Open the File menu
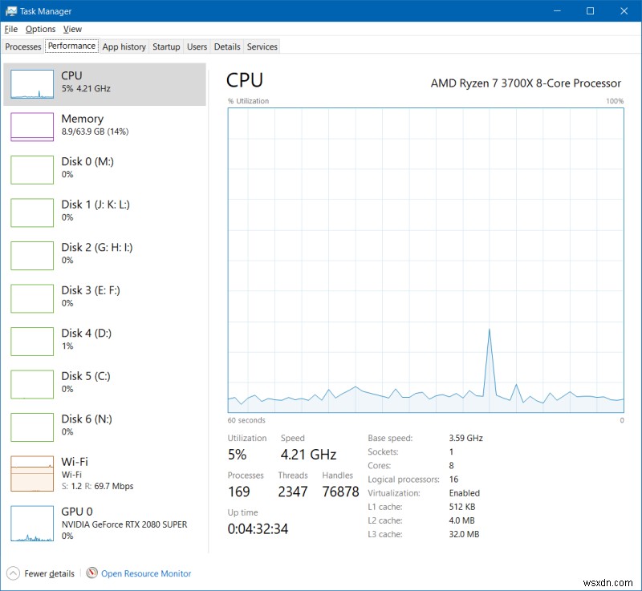 pos(12,29)
